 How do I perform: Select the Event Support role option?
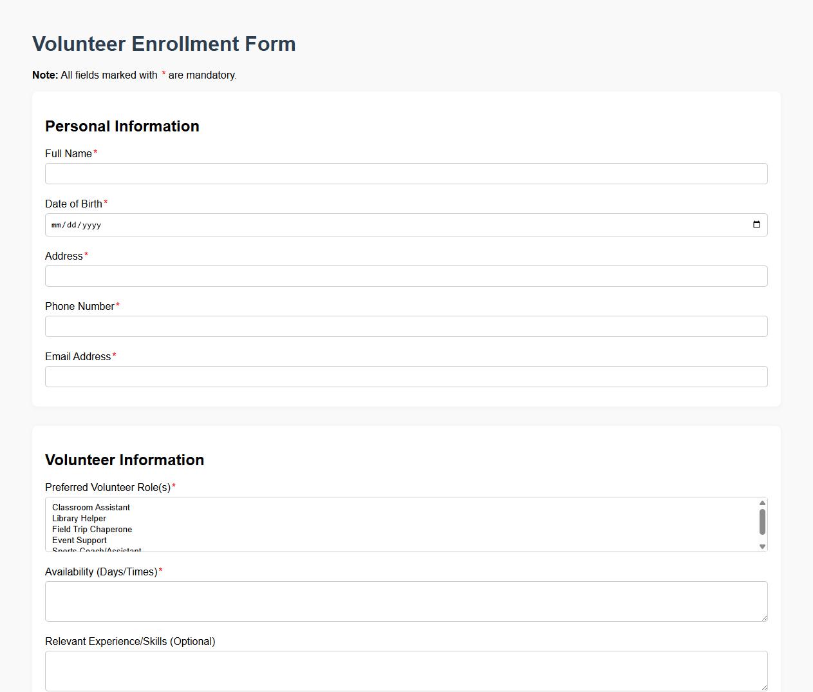tap(79, 540)
